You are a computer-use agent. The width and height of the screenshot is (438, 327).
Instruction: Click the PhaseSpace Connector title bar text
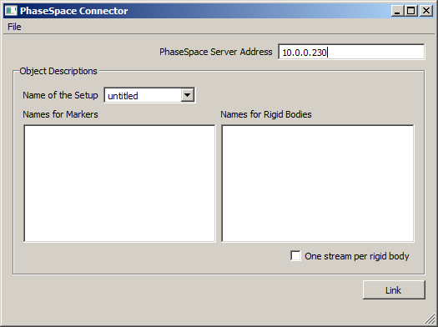(74, 11)
